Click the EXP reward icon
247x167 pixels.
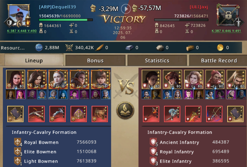pyautogui.click(x=39, y=48)
